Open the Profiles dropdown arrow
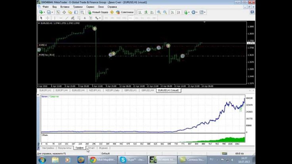Image resolution: width=292 pixels, height=164 pixels. click(52, 12)
